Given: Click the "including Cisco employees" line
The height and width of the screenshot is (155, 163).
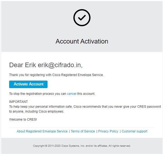Looking at the screenshot, I should [37, 111].
